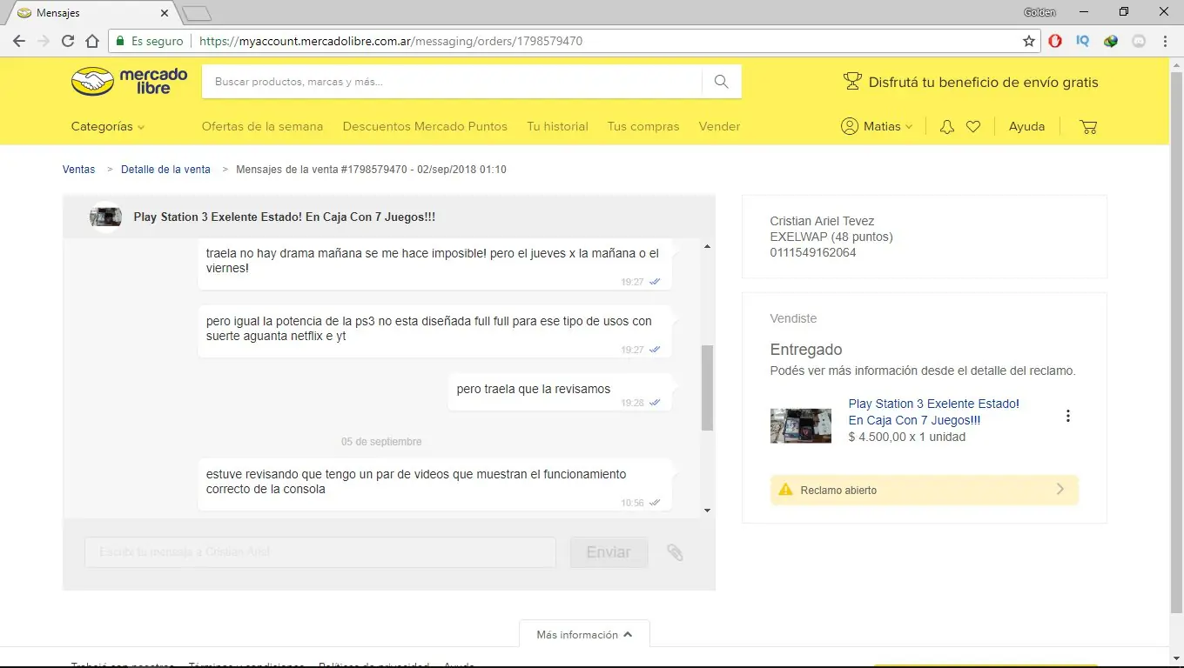Click the chat scroll down arrow
The image size is (1184, 668).
[x=707, y=511]
